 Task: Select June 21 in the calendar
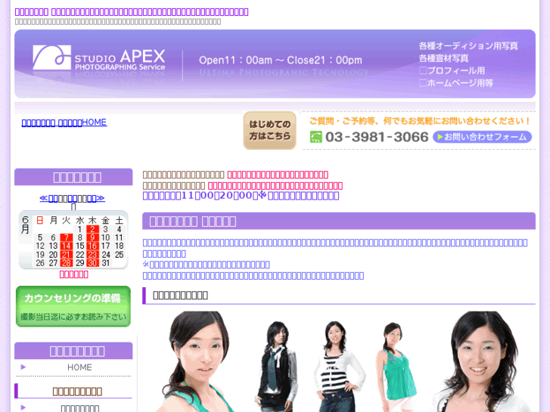point(67,255)
